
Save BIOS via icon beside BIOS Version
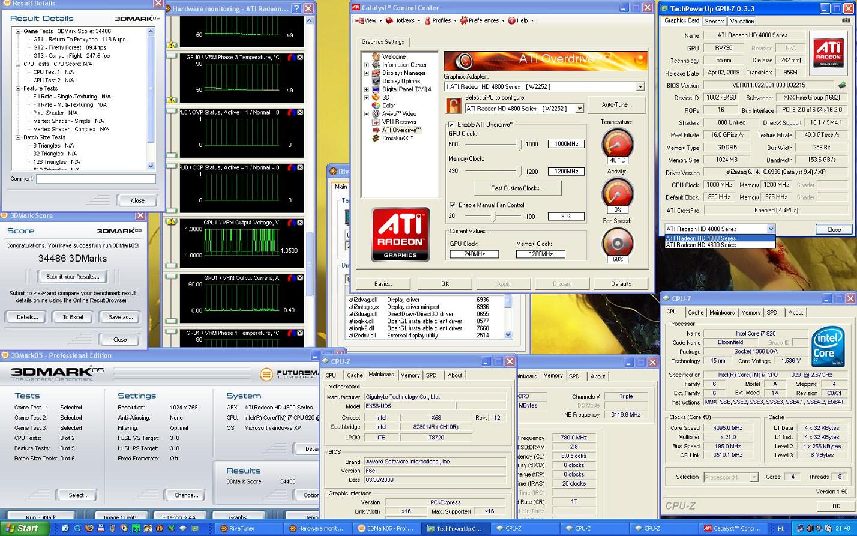pyautogui.click(x=842, y=85)
